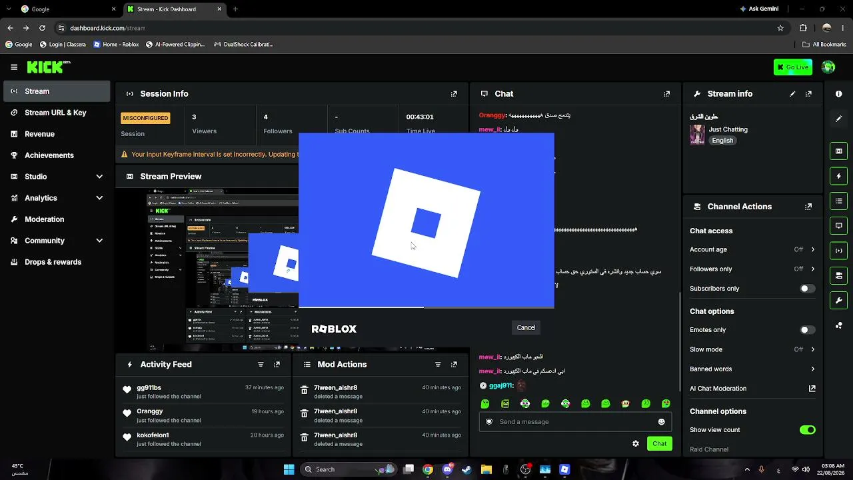
Task: Open a new browser tab
Action: tap(235, 9)
